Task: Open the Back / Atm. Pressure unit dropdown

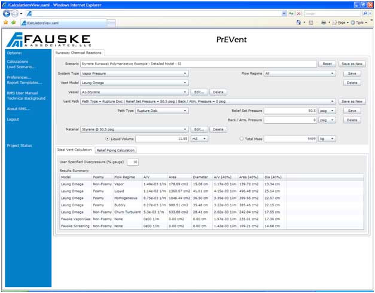Action: point(327,120)
